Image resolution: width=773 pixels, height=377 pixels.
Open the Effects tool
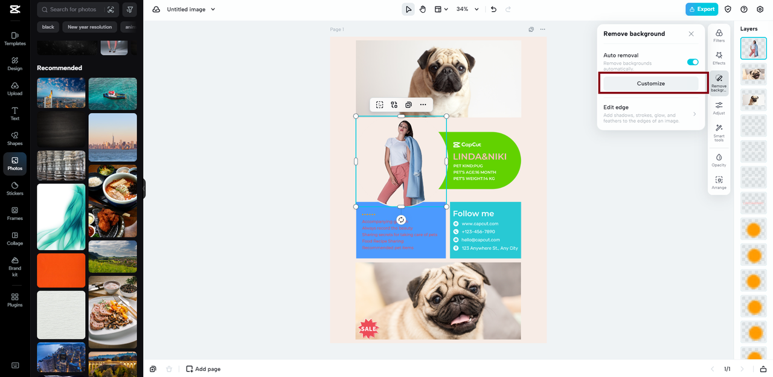pos(719,59)
